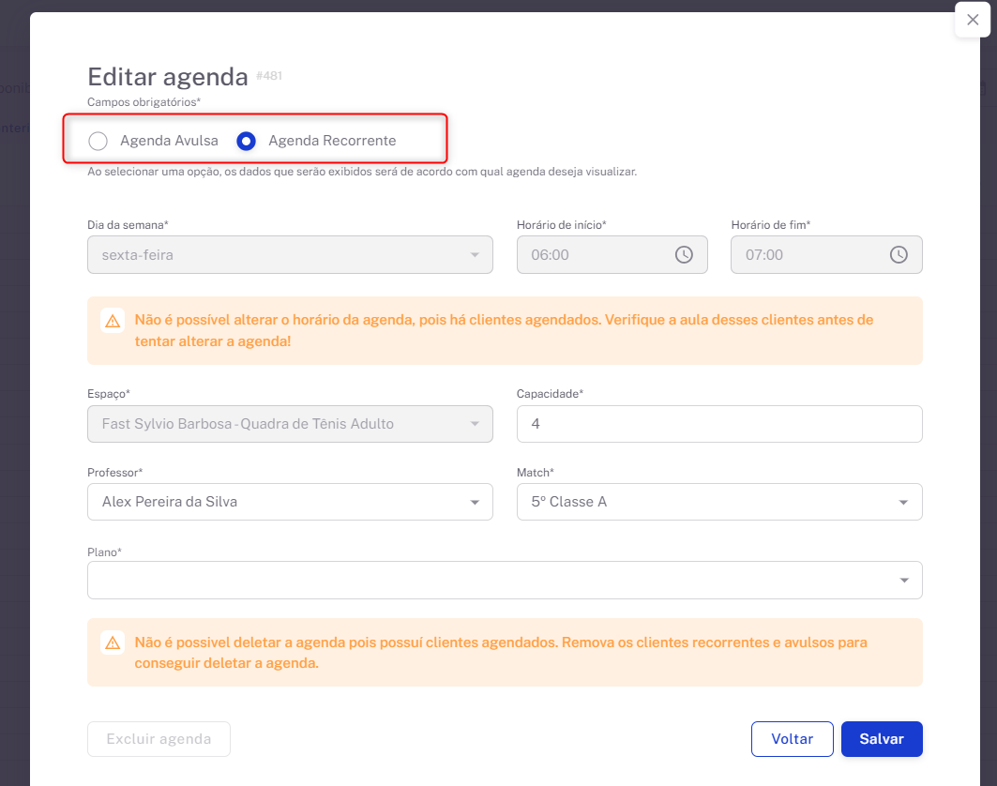
Task: Click the Horário de início time field
Action: pos(596,255)
